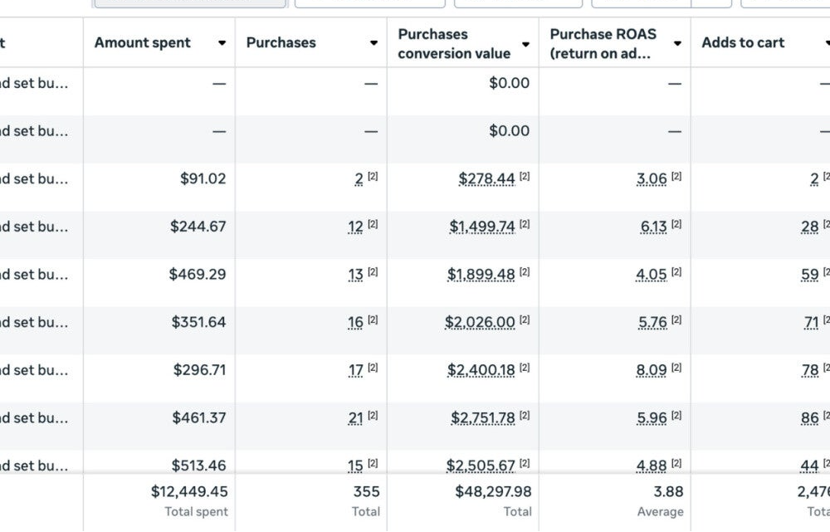
Task: Click the $2,751.78 conversion value
Action: (482, 418)
